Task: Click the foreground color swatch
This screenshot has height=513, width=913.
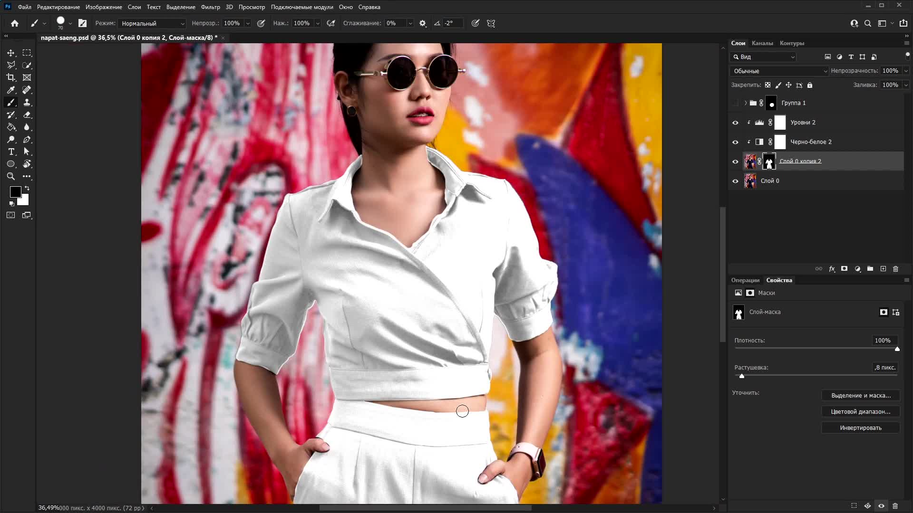Action: pos(15,192)
